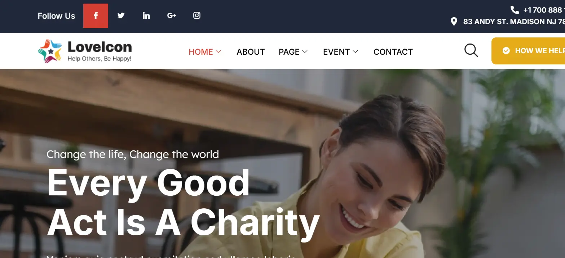Open the Facebook social link
Image resolution: width=565 pixels, height=258 pixels.
96,15
